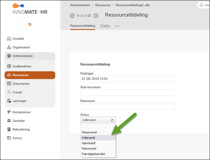
Task: Switch to the Filarkiv tab
Action: point(105,26)
